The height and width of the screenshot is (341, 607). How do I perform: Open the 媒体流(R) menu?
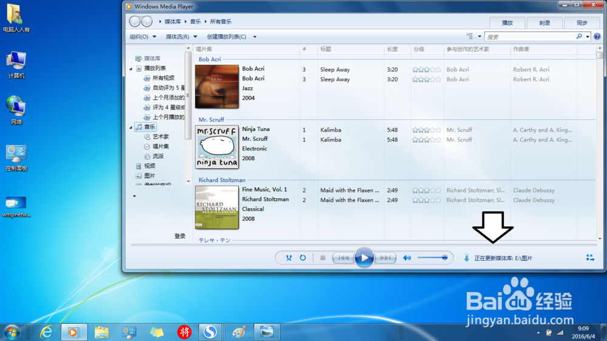point(181,37)
